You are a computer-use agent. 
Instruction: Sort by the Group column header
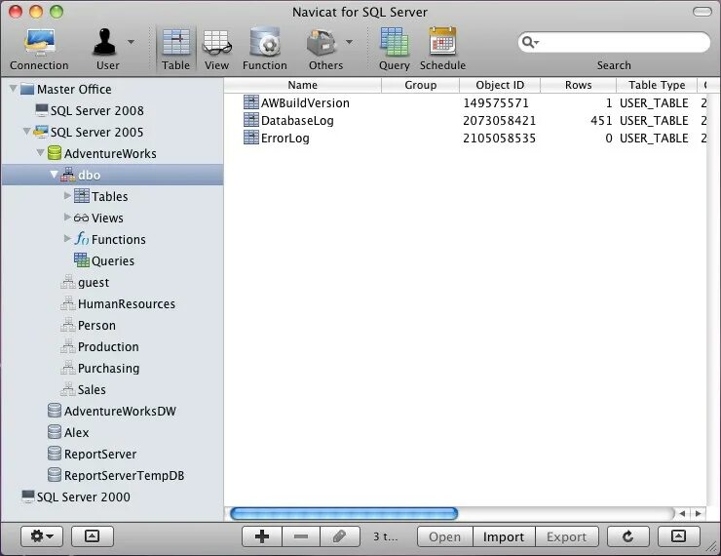point(420,85)
